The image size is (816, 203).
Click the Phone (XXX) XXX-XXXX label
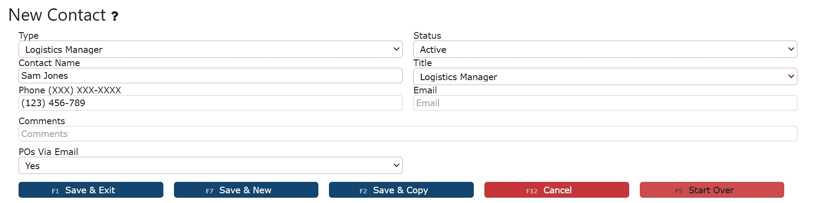point(70,90)
